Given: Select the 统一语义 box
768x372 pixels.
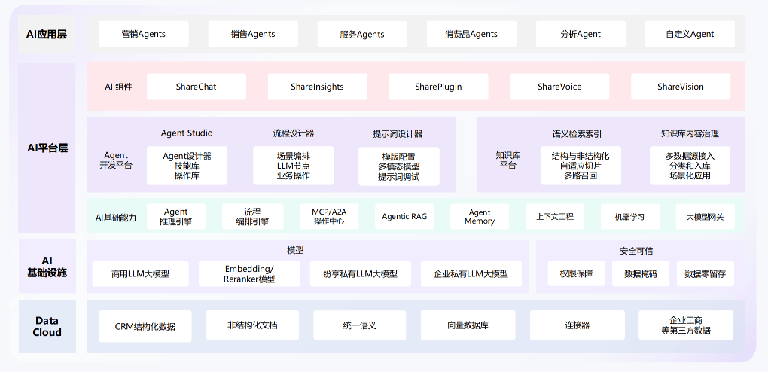Looking at the screenshot, I should point(359,325).
